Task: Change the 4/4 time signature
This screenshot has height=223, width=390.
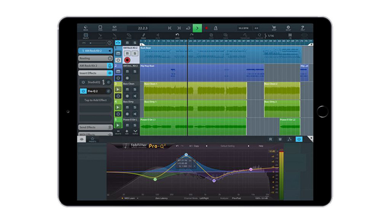Action: (256, 28)
